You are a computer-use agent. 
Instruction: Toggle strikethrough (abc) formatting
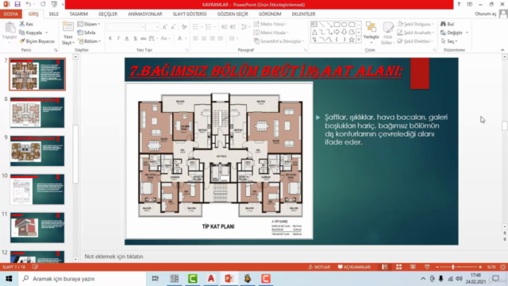pyautogui.click(x=143, y=39)
